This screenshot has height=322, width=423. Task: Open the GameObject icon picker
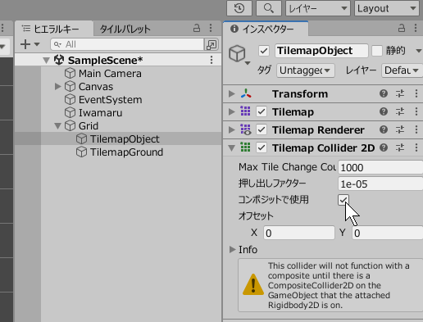tap(239, 55)
